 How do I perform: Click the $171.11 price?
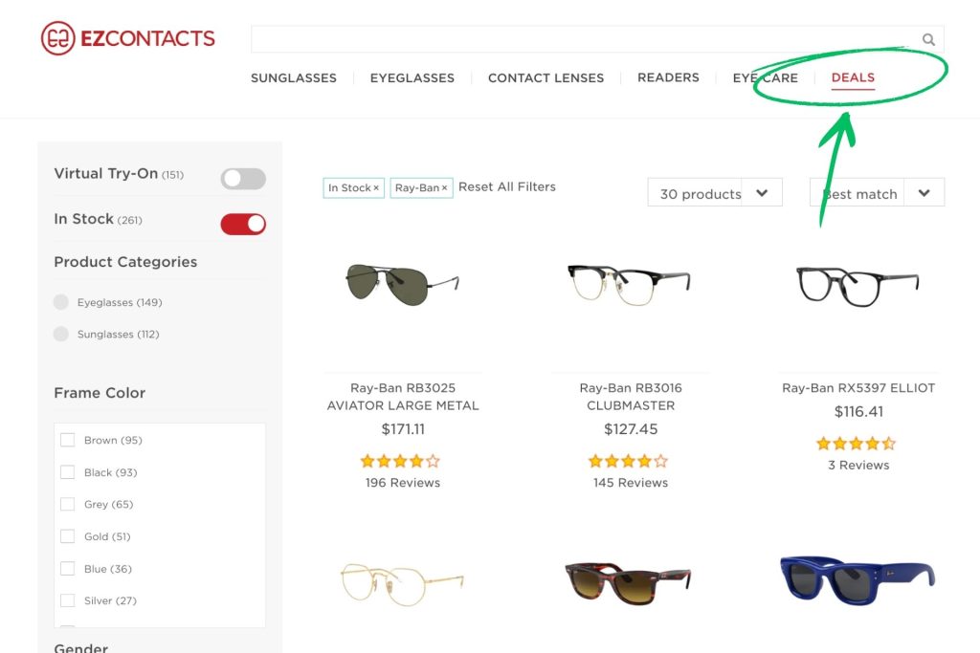(403, 429)
